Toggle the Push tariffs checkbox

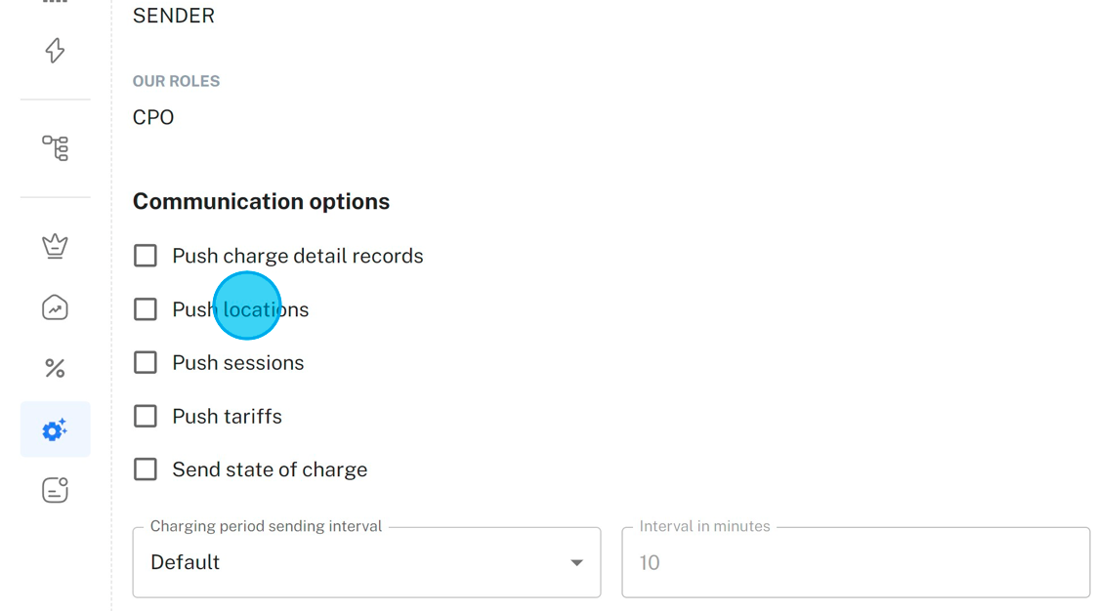(146, 417)
